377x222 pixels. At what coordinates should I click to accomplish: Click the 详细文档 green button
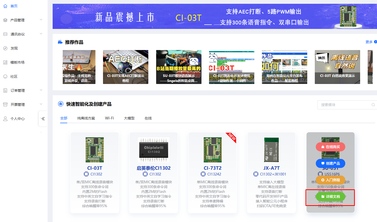pyautogui.click(x=330, y=197)
